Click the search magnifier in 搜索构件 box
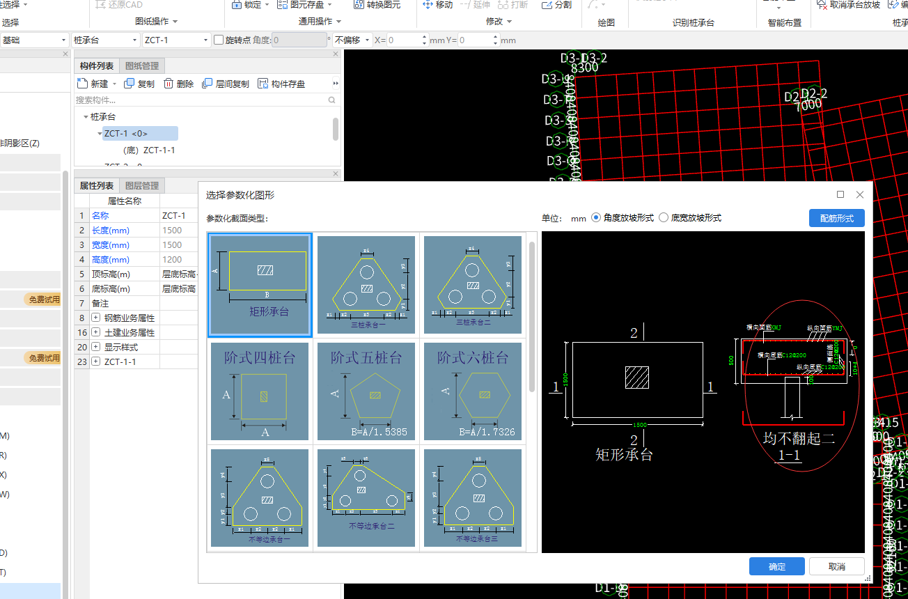This screenshot has width=908, height=599. [332, 100]
